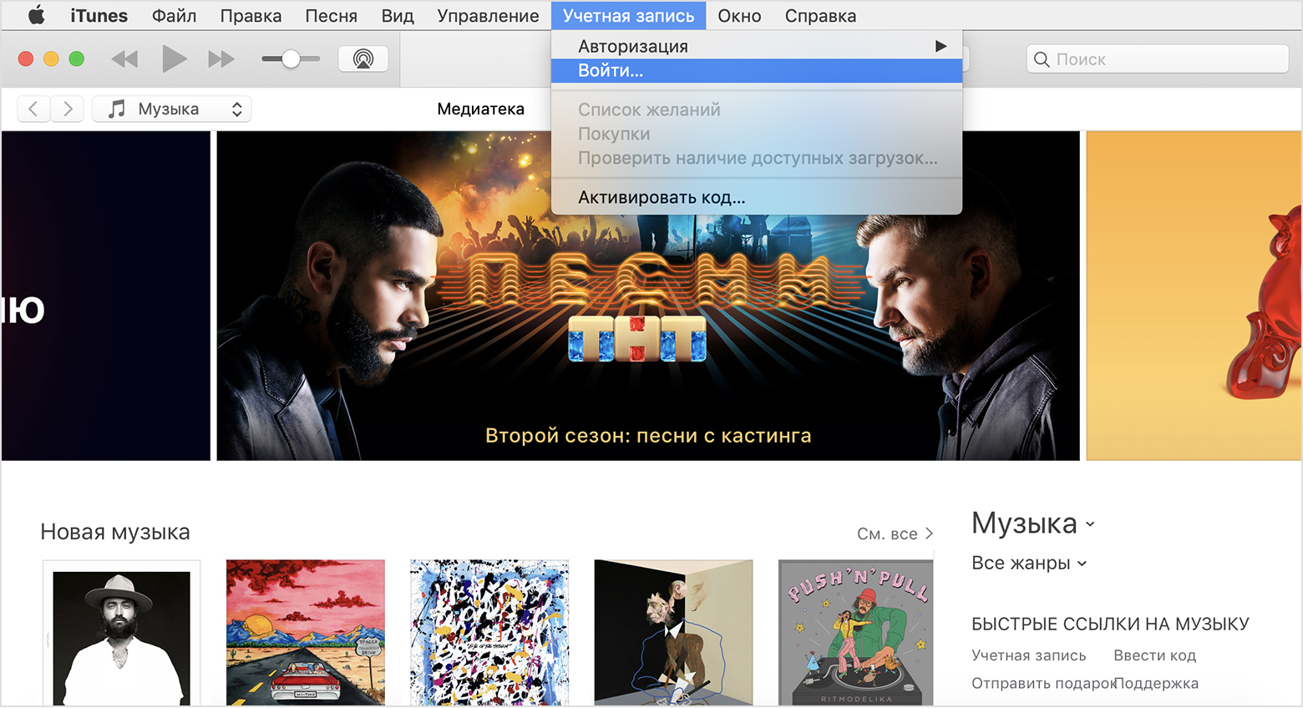
Task: Open the Apple menu
Action: click(36, 15)
